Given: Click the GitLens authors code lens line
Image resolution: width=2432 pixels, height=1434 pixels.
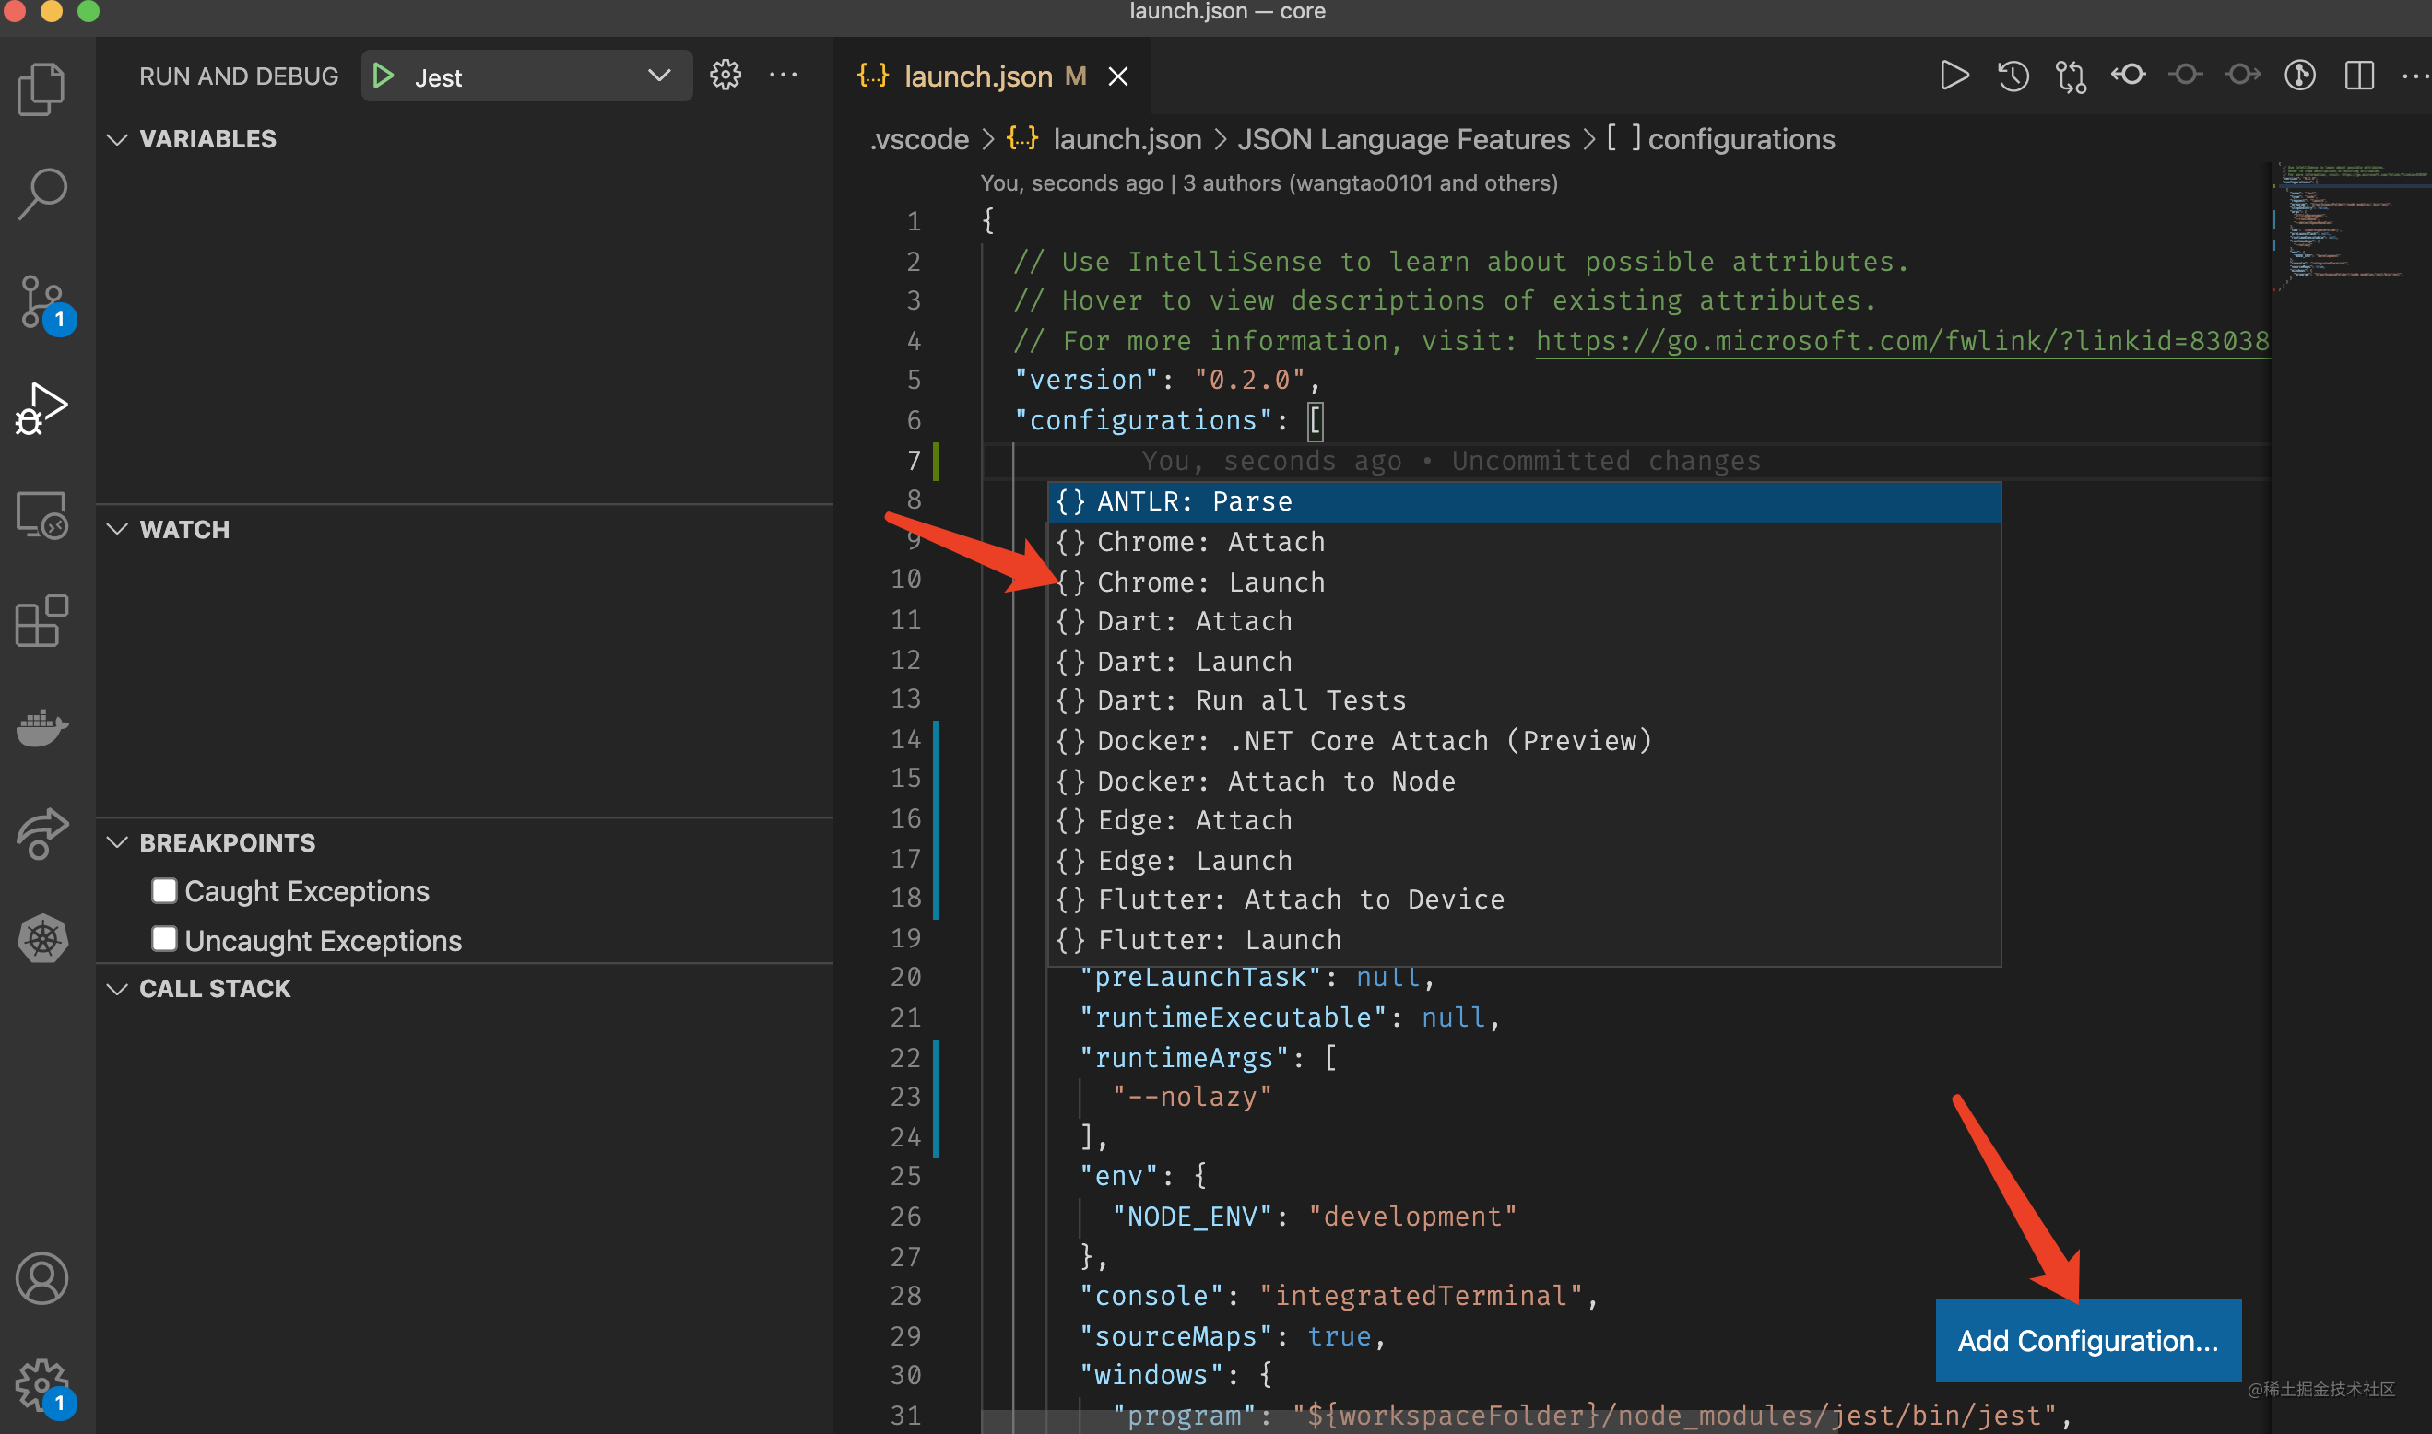Looking at the screenshot, I should click(x=1269, y=183).
